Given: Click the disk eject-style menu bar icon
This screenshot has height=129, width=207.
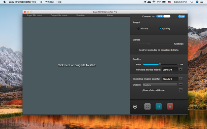Looking at the screenshot, I should [149, 2].
